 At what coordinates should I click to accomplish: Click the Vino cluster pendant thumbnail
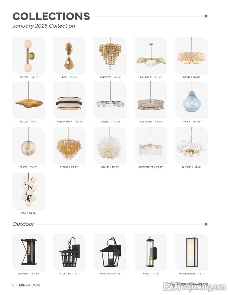pos(29,191)
